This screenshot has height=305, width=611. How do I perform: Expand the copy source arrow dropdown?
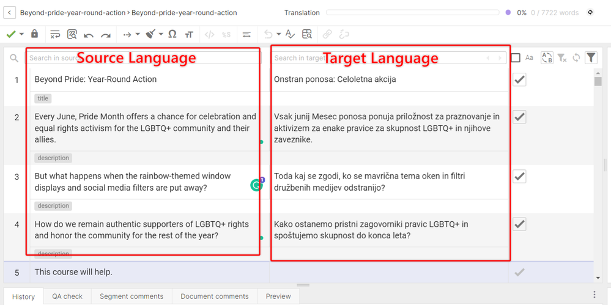138,34
